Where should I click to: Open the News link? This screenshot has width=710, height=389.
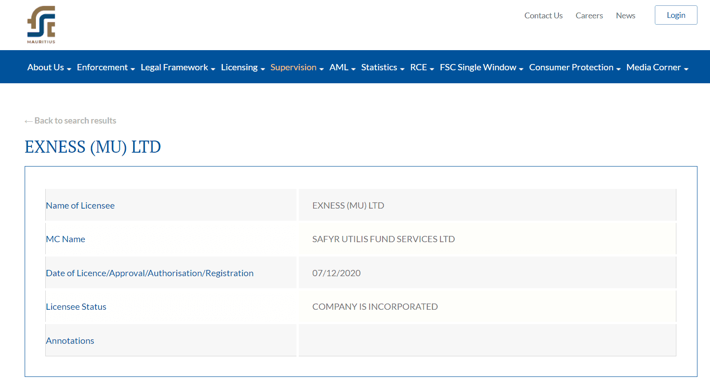625,16
